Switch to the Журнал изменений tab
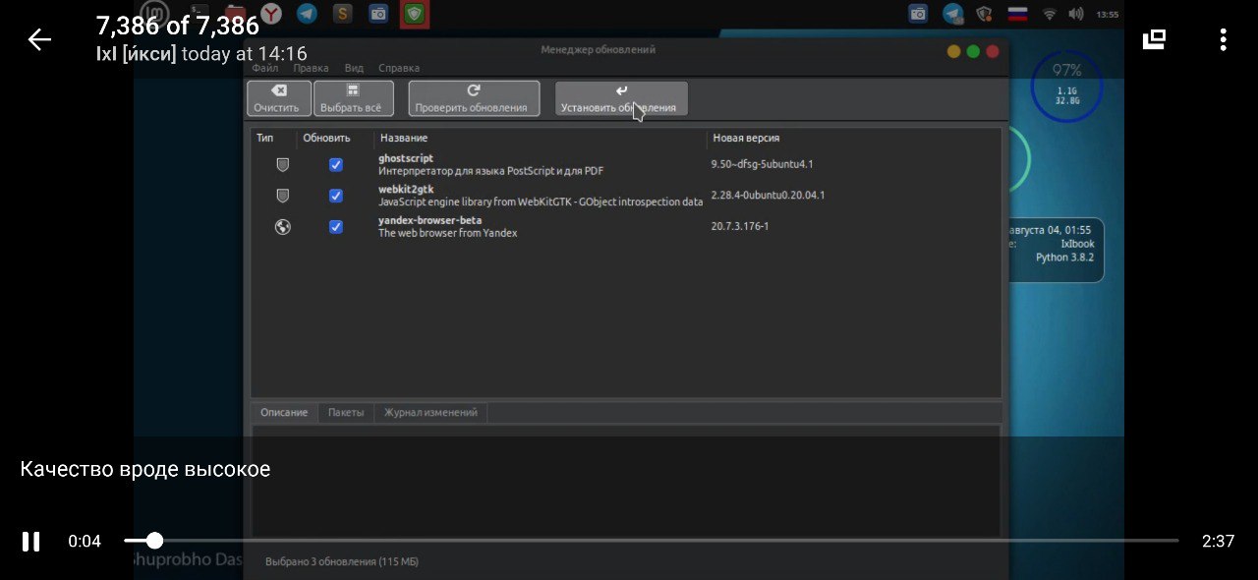The width and height of the screenshot is (1258, 580). (430, 413)
